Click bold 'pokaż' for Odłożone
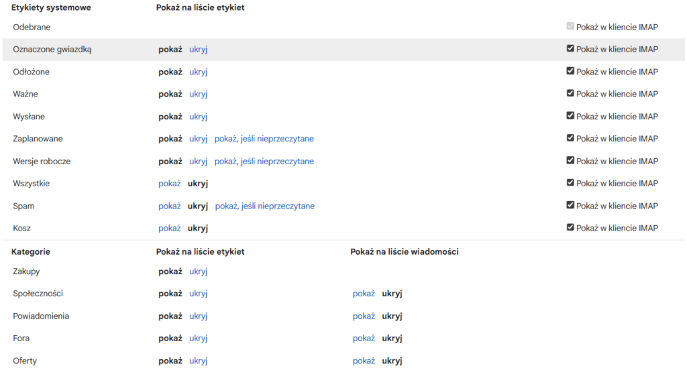The height and width of the screenshot is (370, 687). click(x=170, y=72)
